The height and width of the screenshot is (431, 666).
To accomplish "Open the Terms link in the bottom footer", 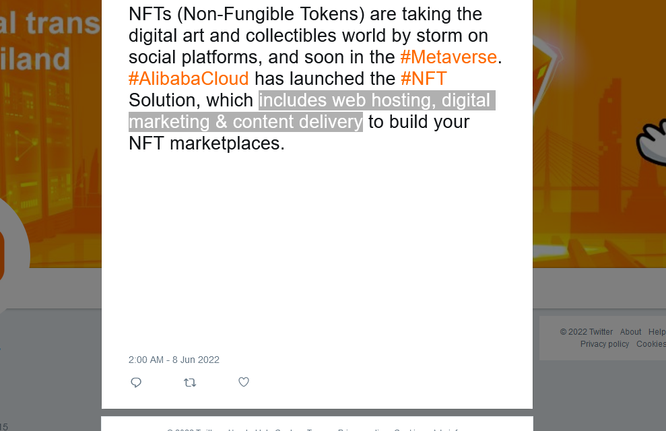I will (318, 430).
